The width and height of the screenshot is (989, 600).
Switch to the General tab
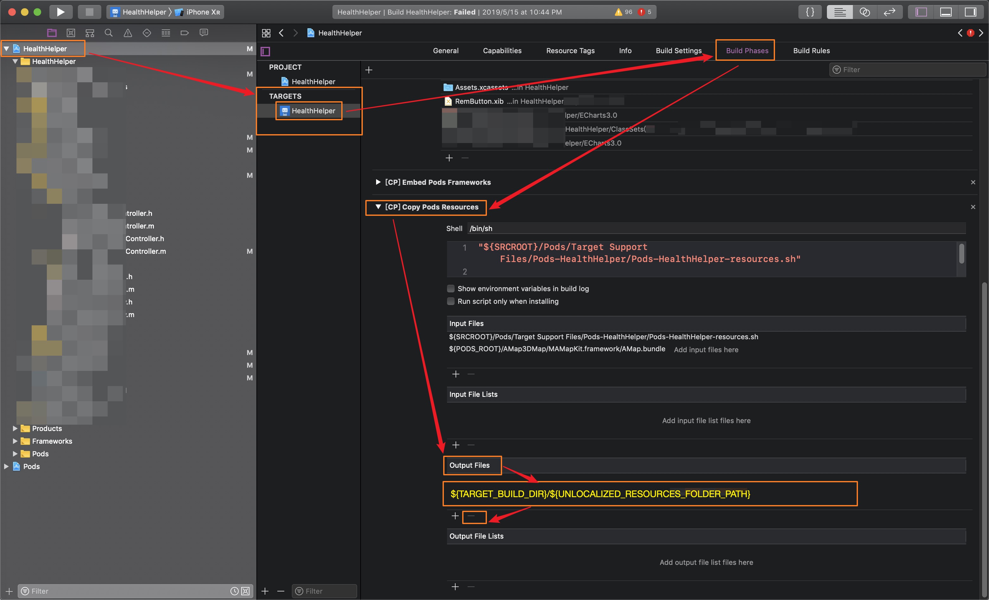(445, 51)
